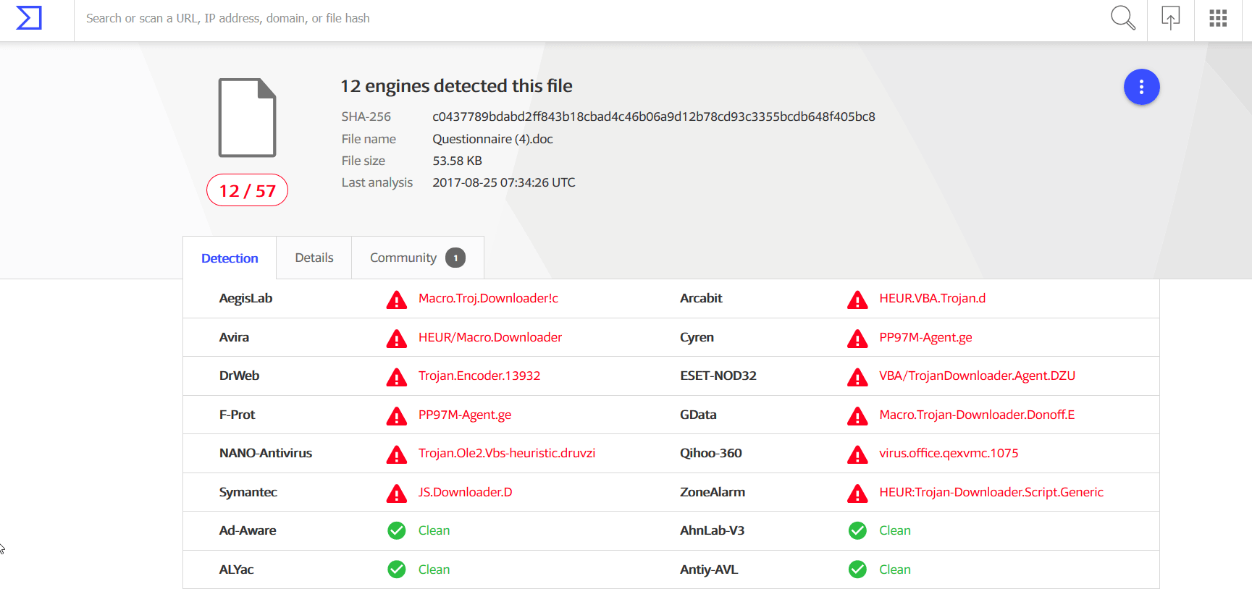Switch to the Details tab
The image size is (1252, 589).
(314, 258)
